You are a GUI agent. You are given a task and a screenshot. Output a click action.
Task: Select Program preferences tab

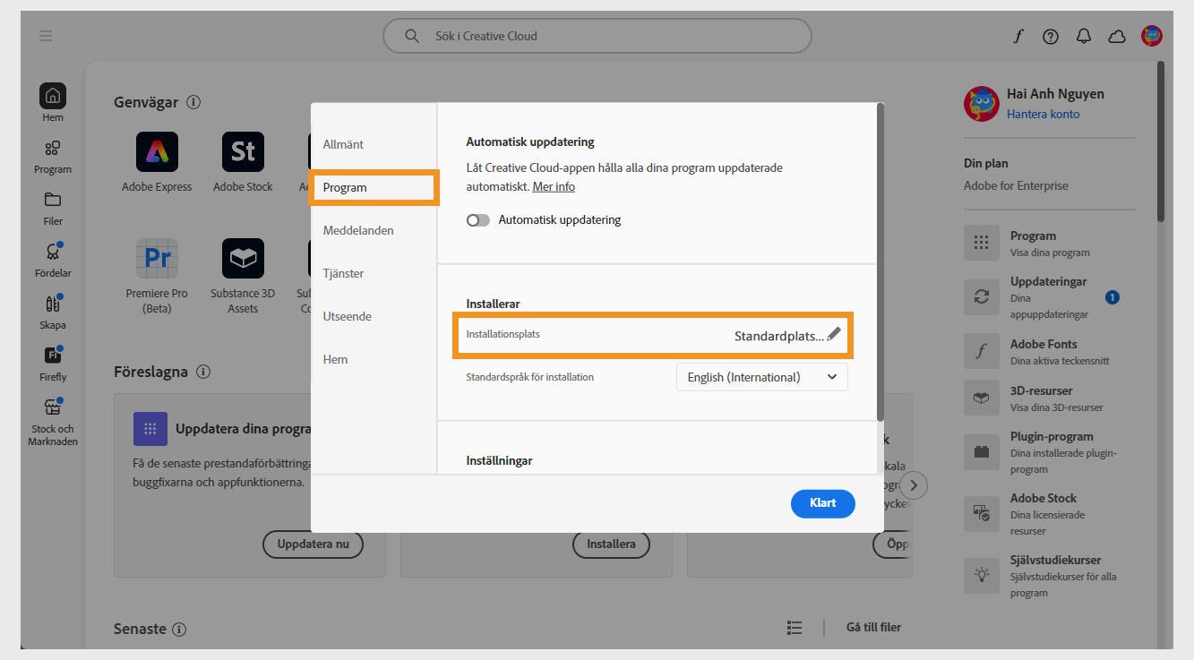coord(374,187)
